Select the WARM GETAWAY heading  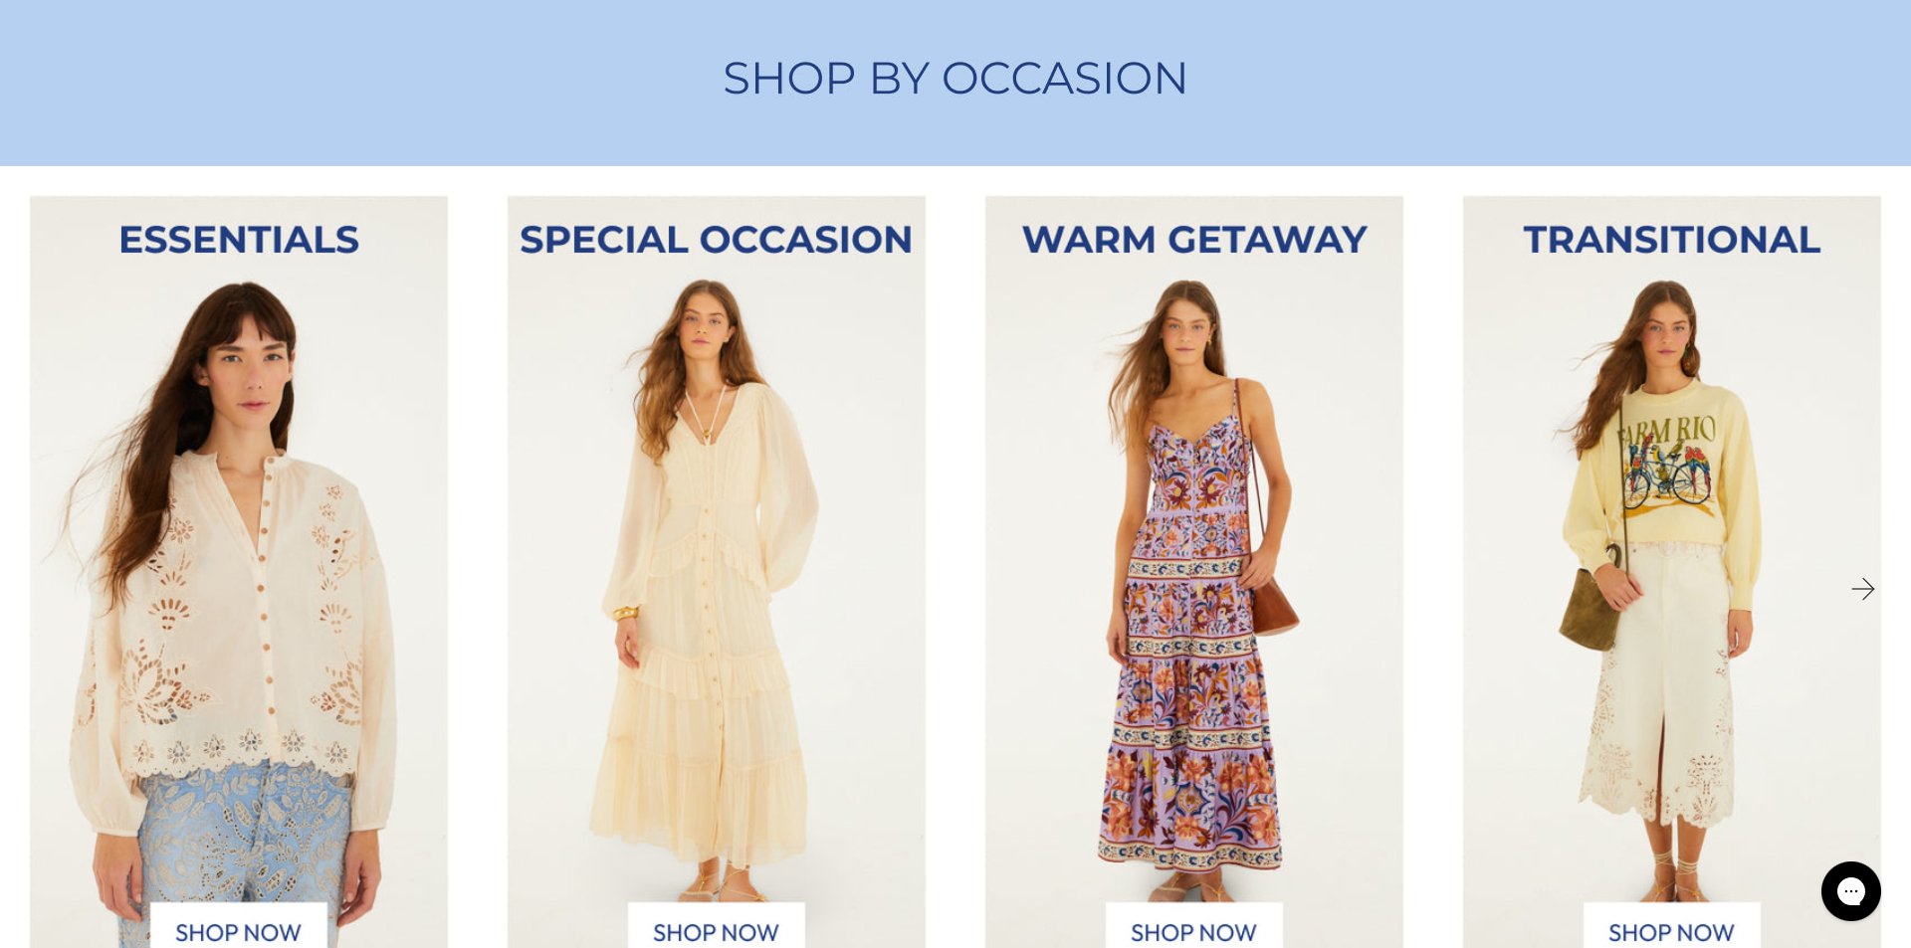[1194, 240]
